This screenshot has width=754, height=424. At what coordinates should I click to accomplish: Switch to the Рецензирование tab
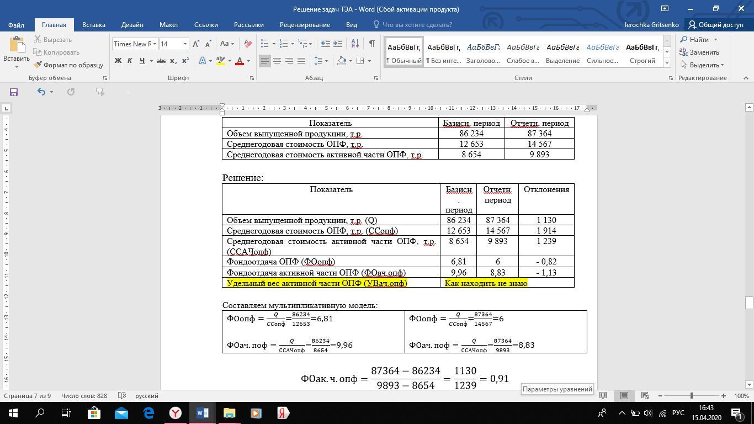[305, 25]
